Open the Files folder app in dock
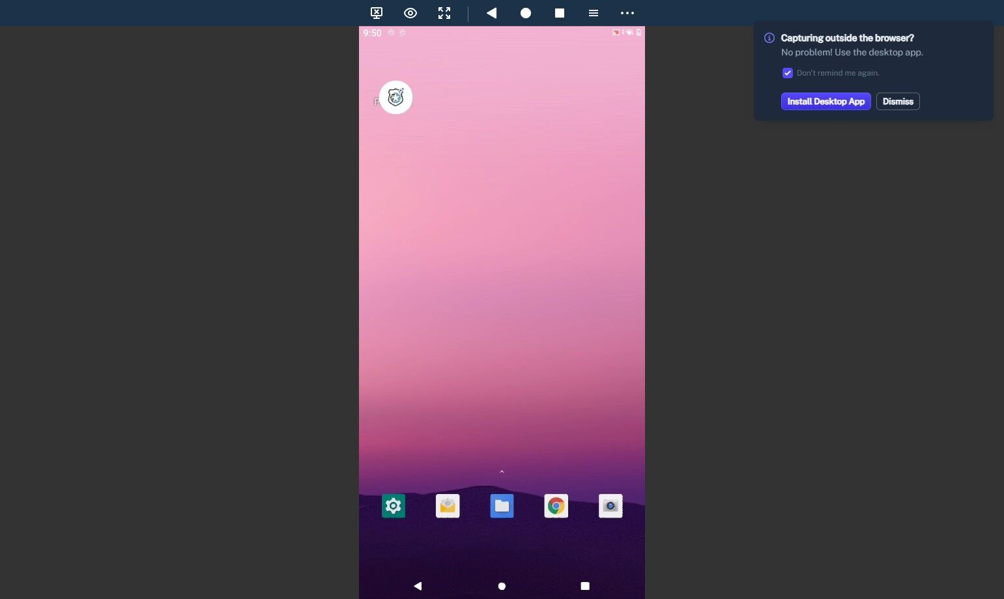 [502, 506]
